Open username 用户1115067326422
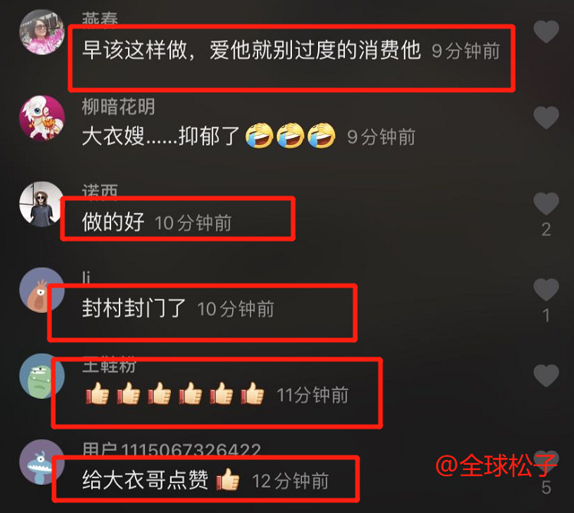Viewport: 574px width, 513px height. 172,449
